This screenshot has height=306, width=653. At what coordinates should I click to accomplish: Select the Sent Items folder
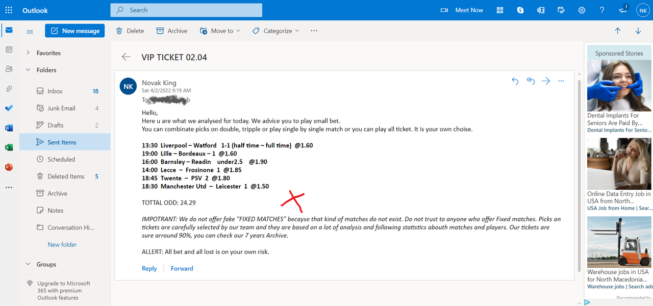click(65, 142)
